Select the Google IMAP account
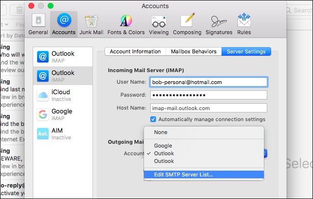 [x=63, y=114]
